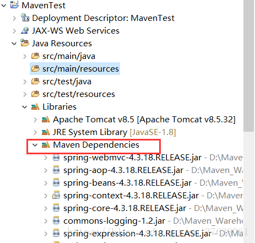Screen dimensions: 255x243
Task: Select JAX-WS Web Services label
Action: pos(75,31)
